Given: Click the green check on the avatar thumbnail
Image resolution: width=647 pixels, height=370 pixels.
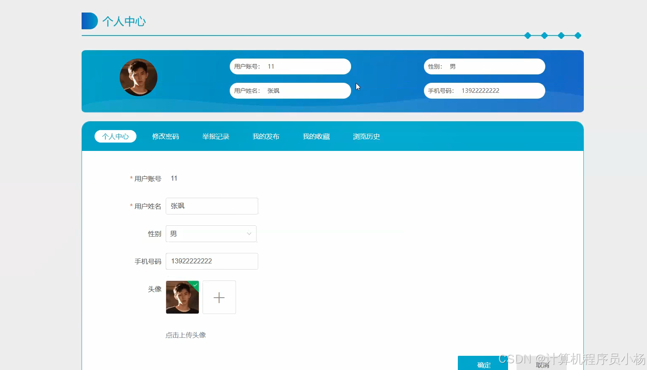Looking at the screenshot, I should 195,285.
